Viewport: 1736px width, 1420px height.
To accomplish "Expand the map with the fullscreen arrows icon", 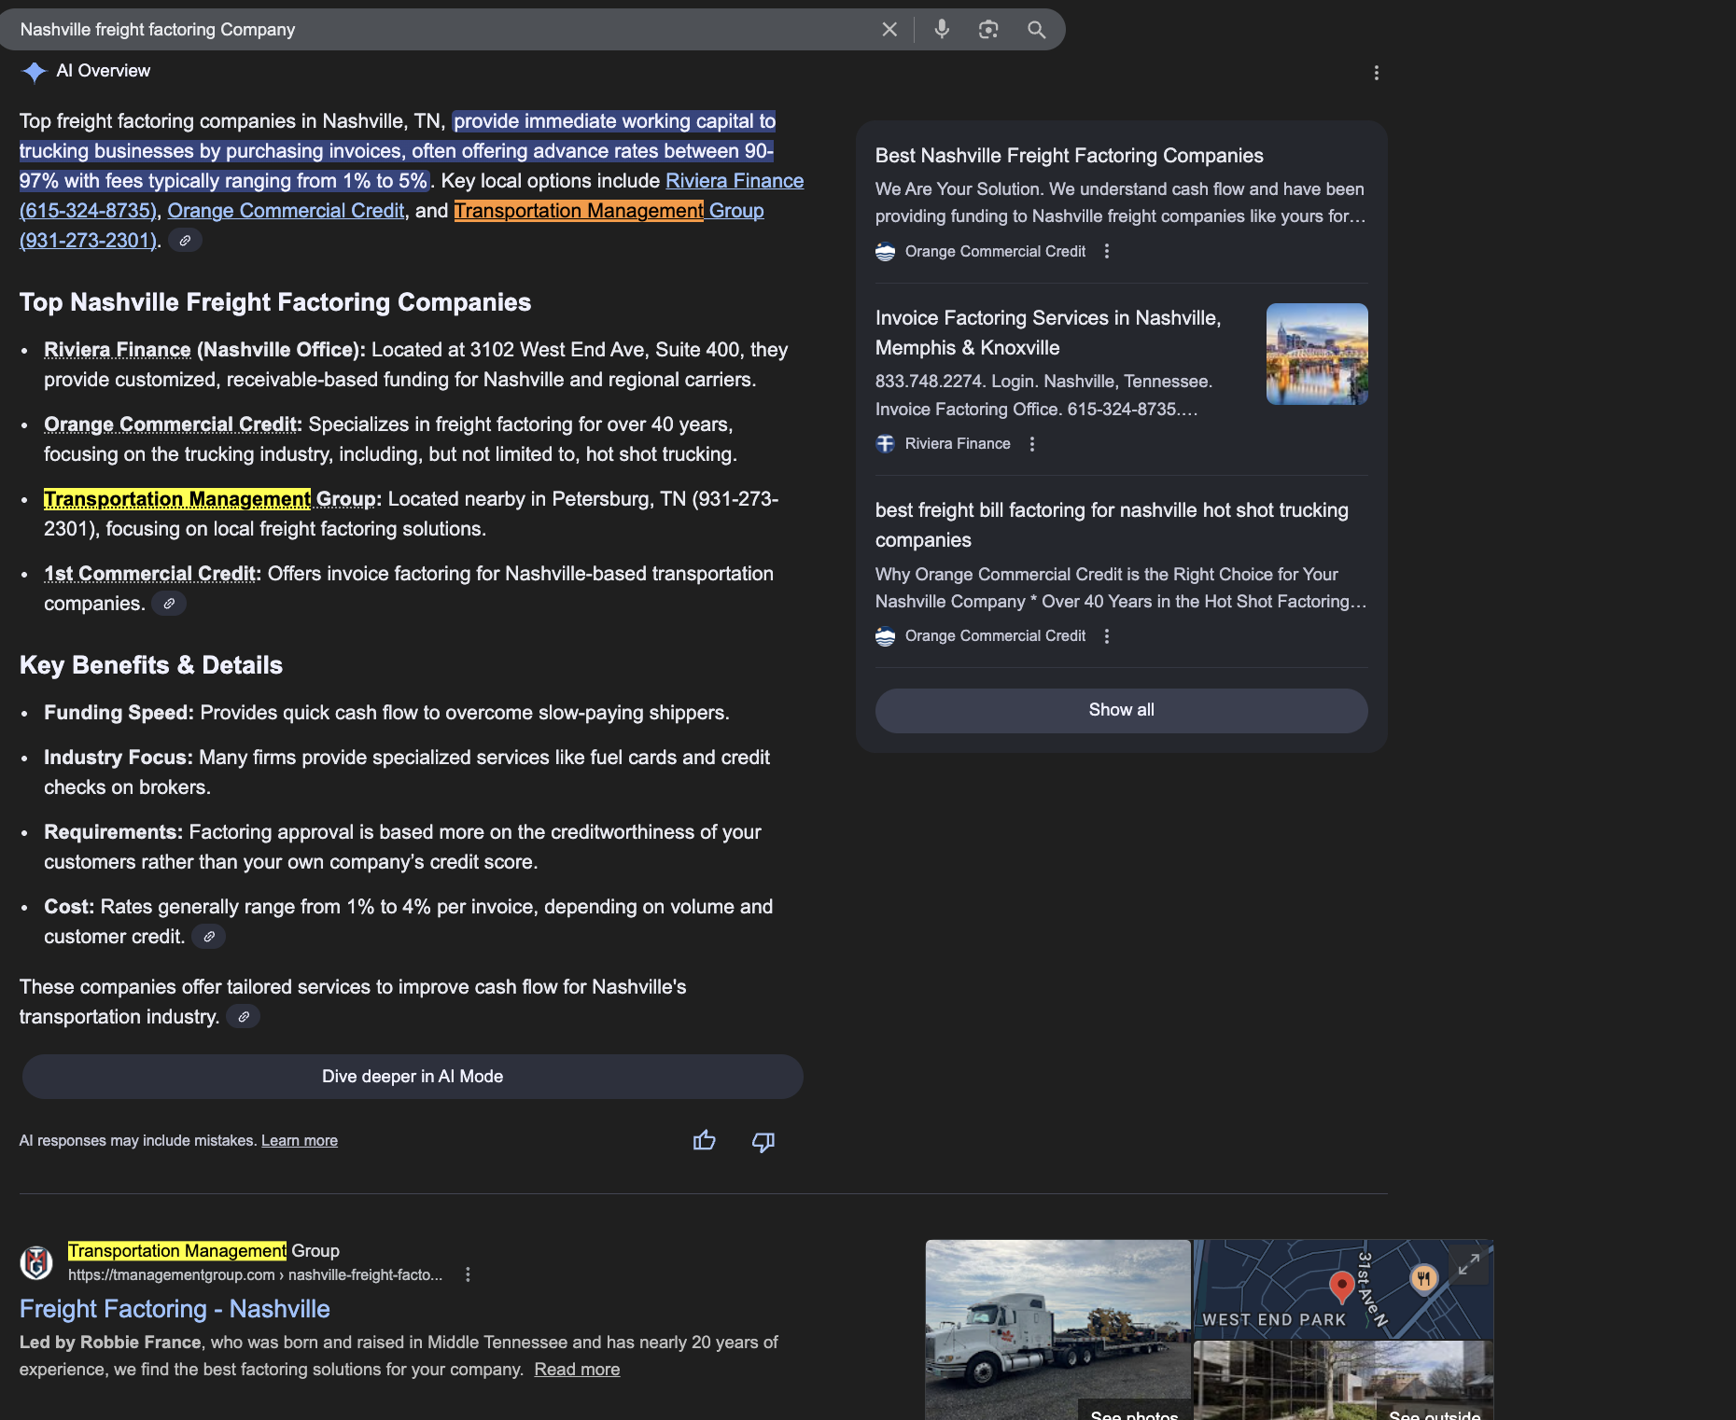I will click(x=1468, y=1266).
